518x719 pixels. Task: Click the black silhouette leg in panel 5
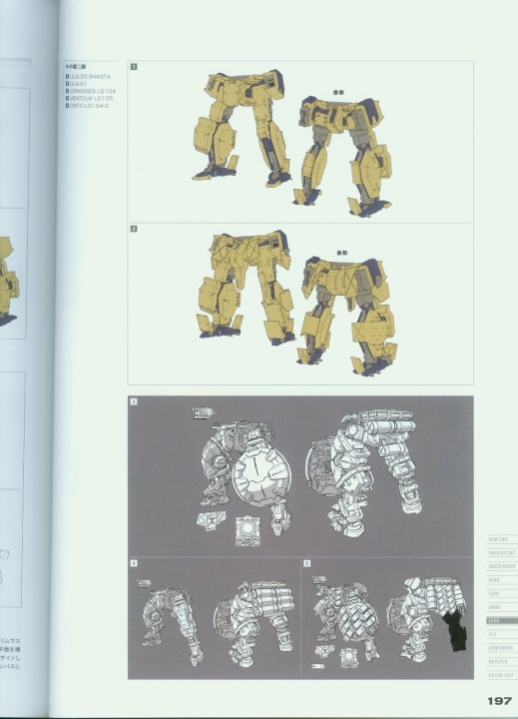pyautogui.click(x=455, y=631)
